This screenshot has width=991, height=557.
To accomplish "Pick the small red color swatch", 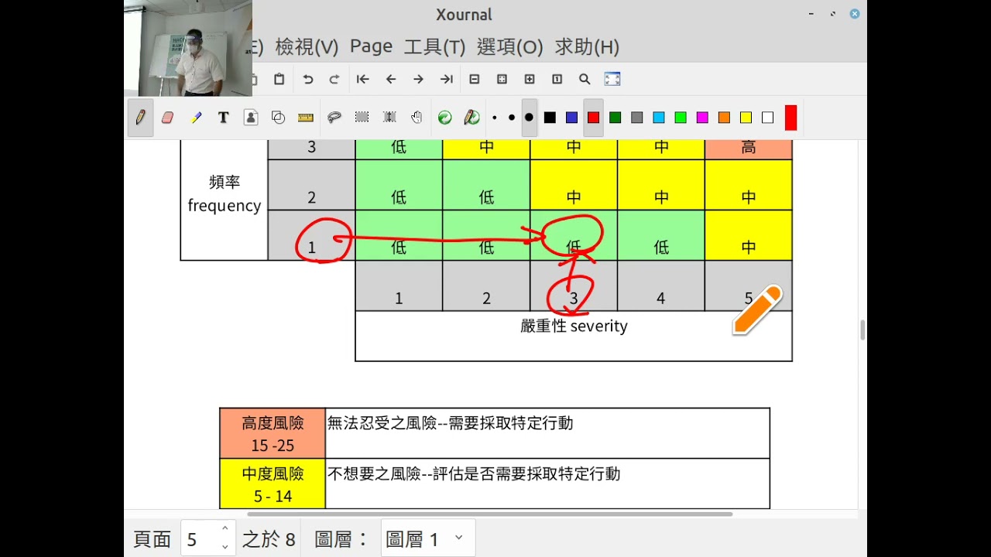I will tap(594, 118).
